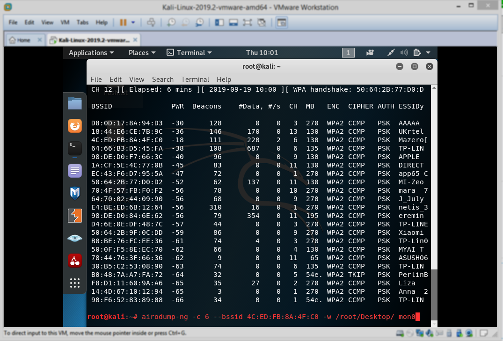
Task: Click the workspace indicator number 1
Action: 348,52
